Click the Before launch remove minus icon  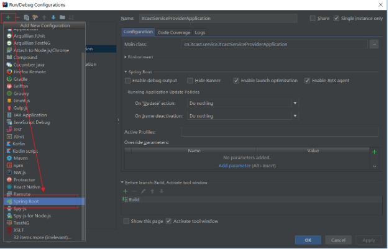[x=134, y=191]
